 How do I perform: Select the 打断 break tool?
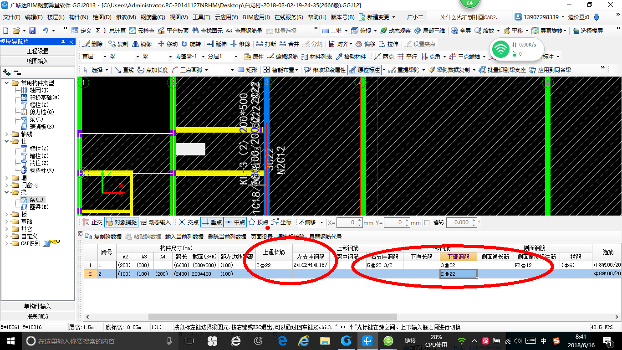pyautogui.click(x=266, y=44)
